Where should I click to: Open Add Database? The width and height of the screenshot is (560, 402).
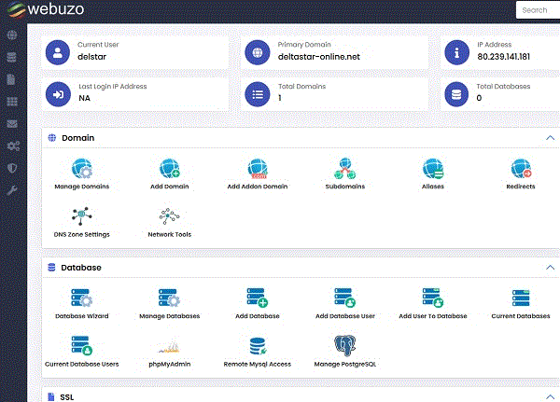(258, 303)
